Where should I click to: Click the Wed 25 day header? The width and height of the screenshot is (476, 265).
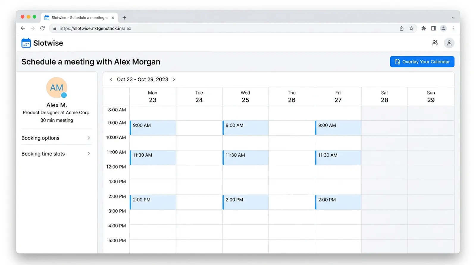(245, 97)
